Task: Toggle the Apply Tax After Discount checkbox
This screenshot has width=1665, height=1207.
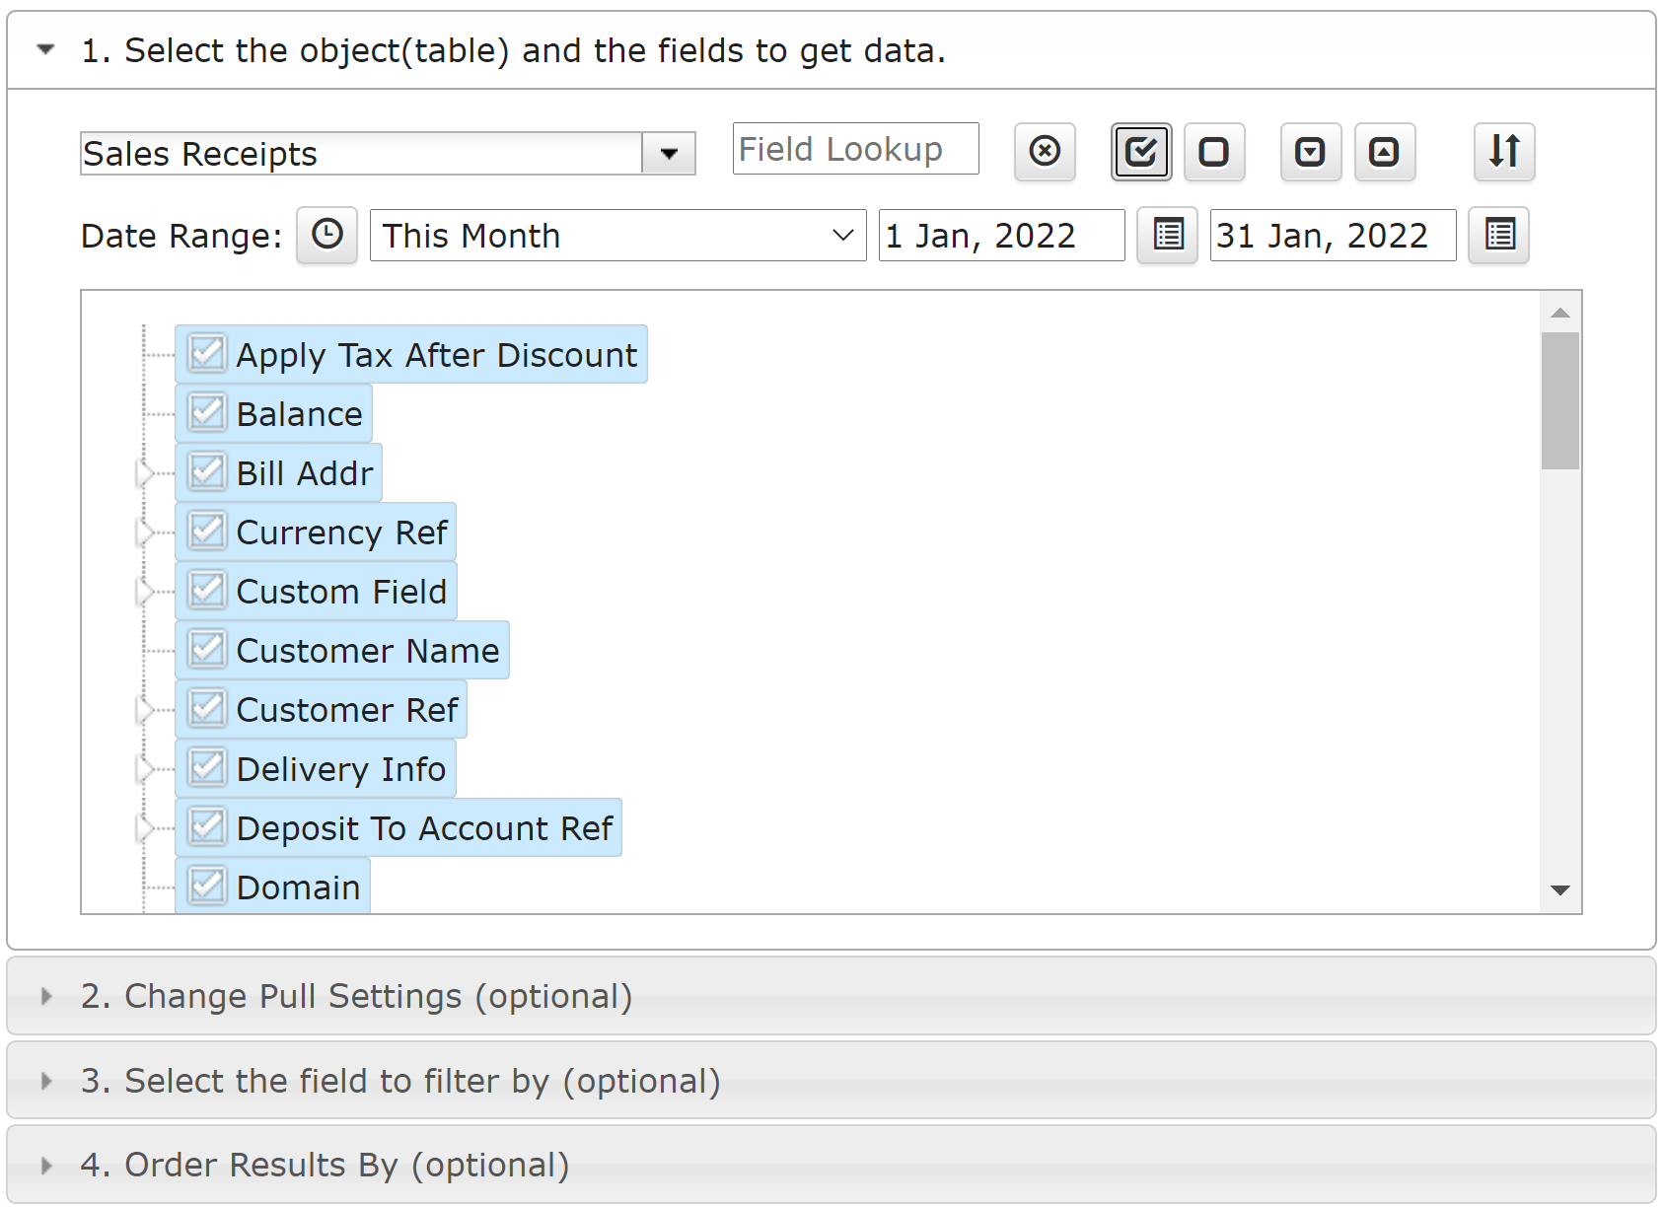Action: tap(207, 354)
